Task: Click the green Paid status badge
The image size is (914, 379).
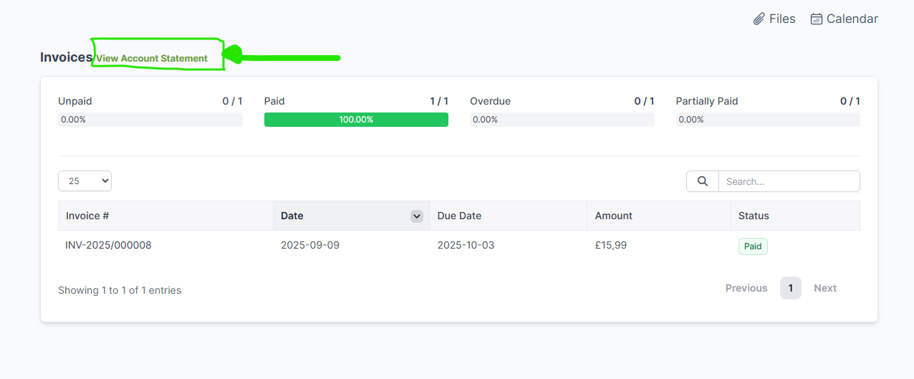Action: [753, 246]
